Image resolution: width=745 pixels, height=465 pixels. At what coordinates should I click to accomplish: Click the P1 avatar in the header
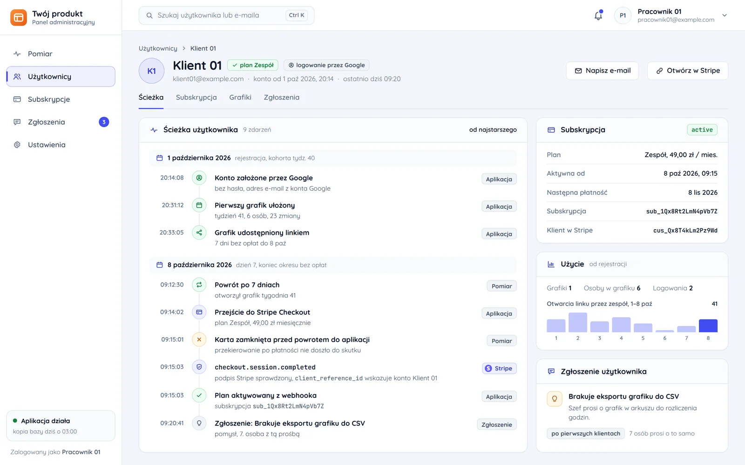tap(623, 15)
